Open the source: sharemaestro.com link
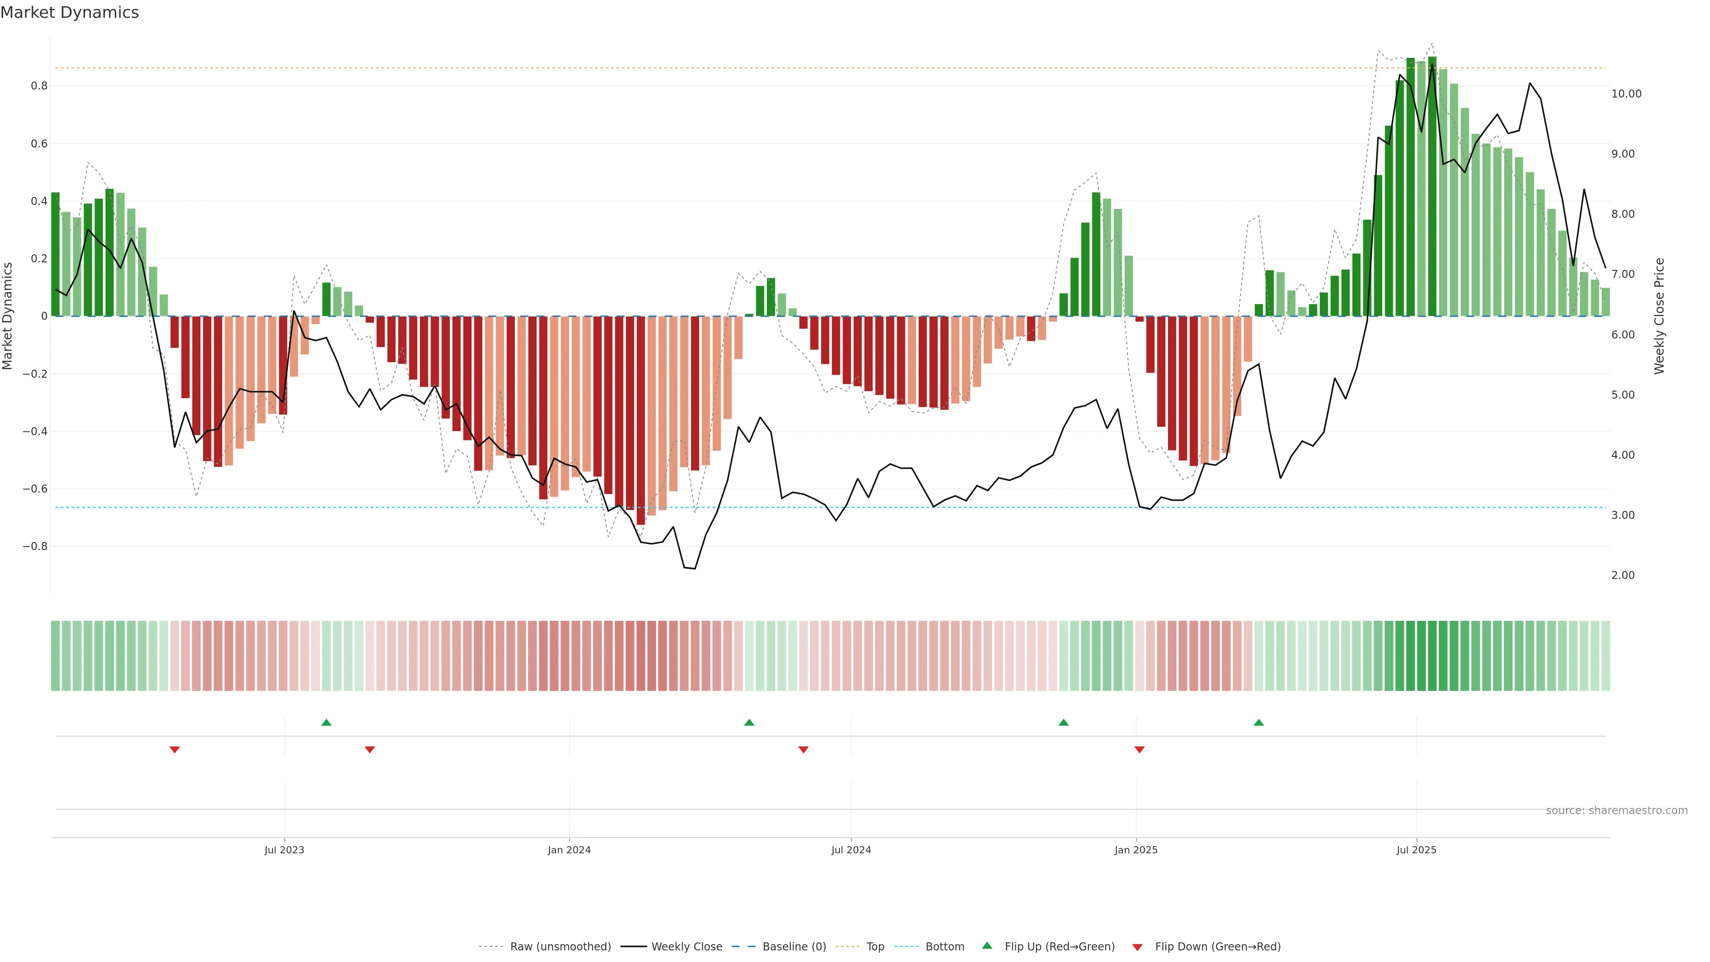Image resolution: width=1710 pixels, height=962 pixels. tap(1616, 810)
